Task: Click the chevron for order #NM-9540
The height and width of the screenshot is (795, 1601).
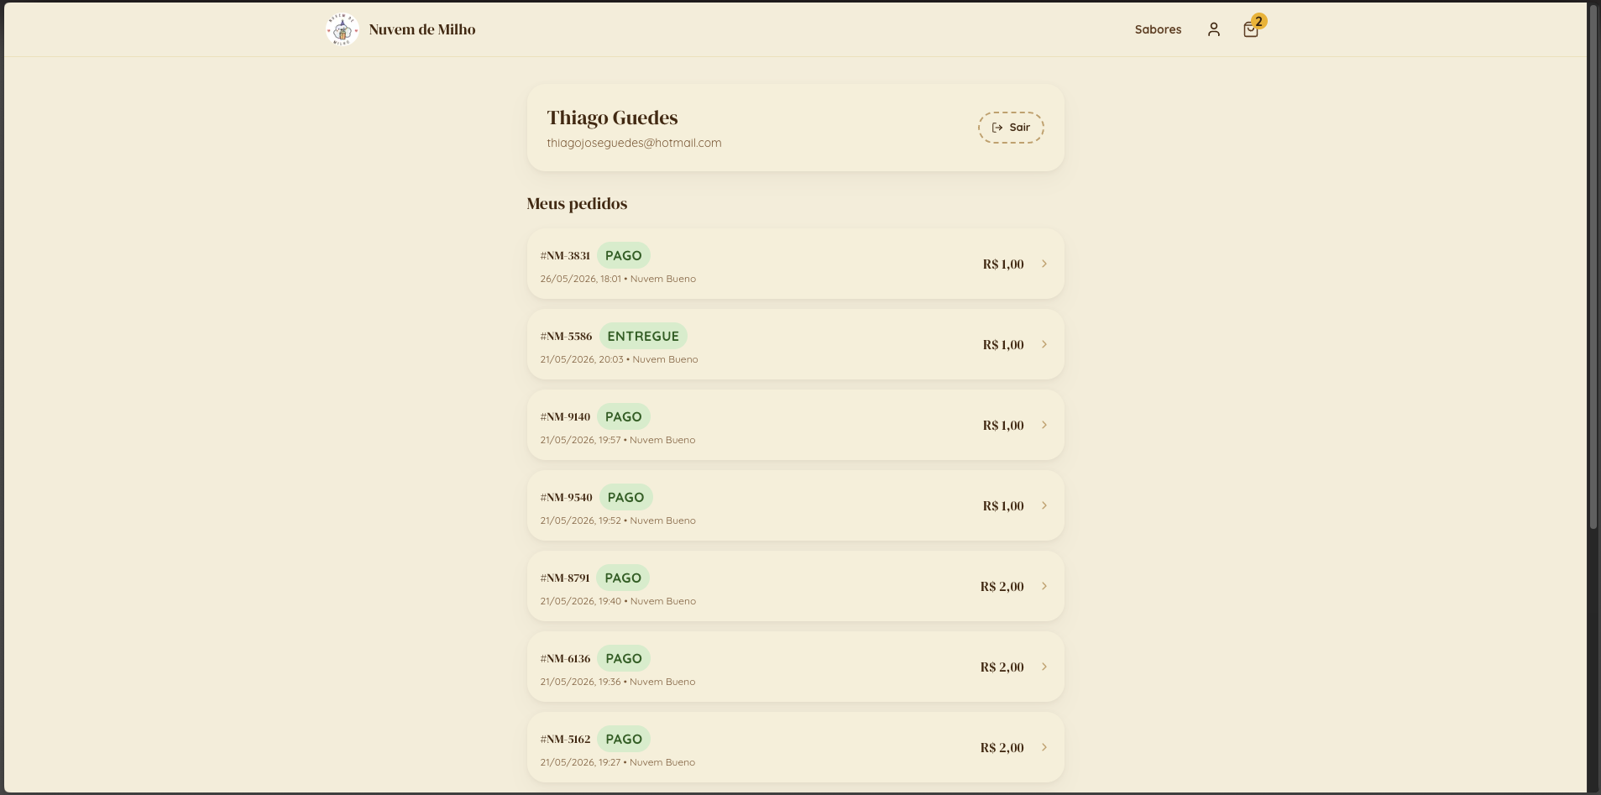Action: (x=1044, y=505)
